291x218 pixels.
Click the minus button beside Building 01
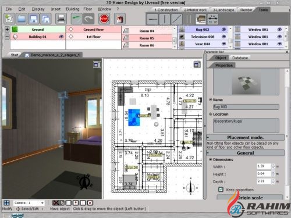click(x=7, y=37)
